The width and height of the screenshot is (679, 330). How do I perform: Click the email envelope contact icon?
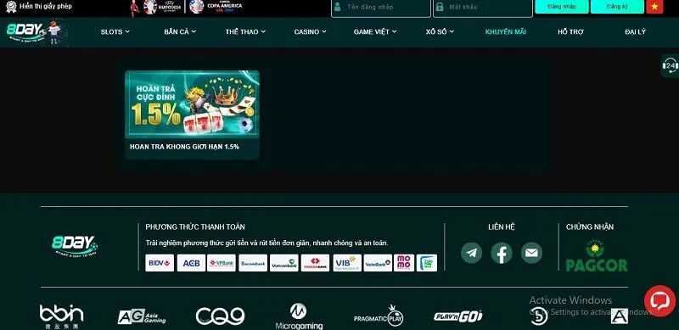coord(531,253)
